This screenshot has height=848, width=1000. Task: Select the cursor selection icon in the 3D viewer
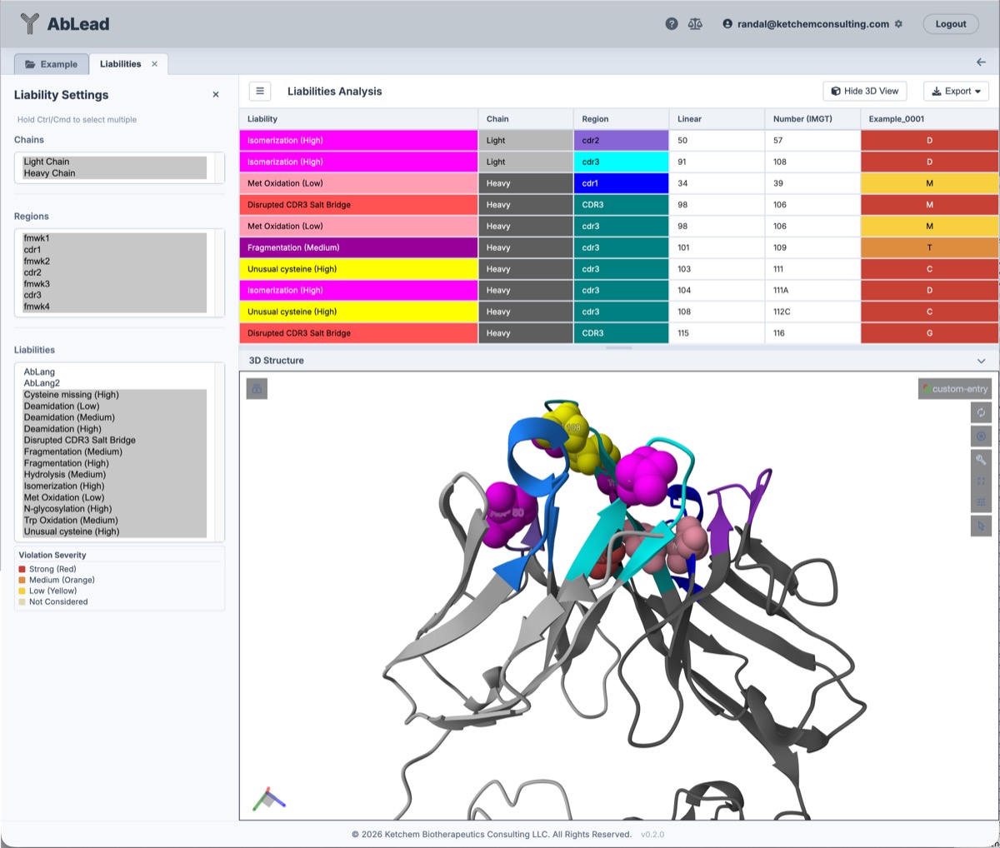pos(981,526)
